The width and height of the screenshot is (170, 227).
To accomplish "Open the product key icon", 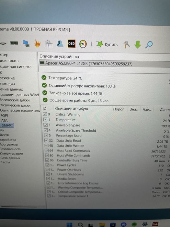I will tap(126, 45).
